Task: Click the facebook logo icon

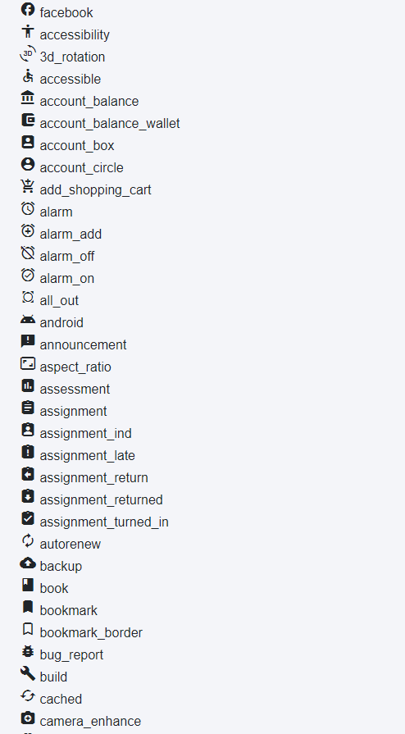Action: (x=28, y=9)
